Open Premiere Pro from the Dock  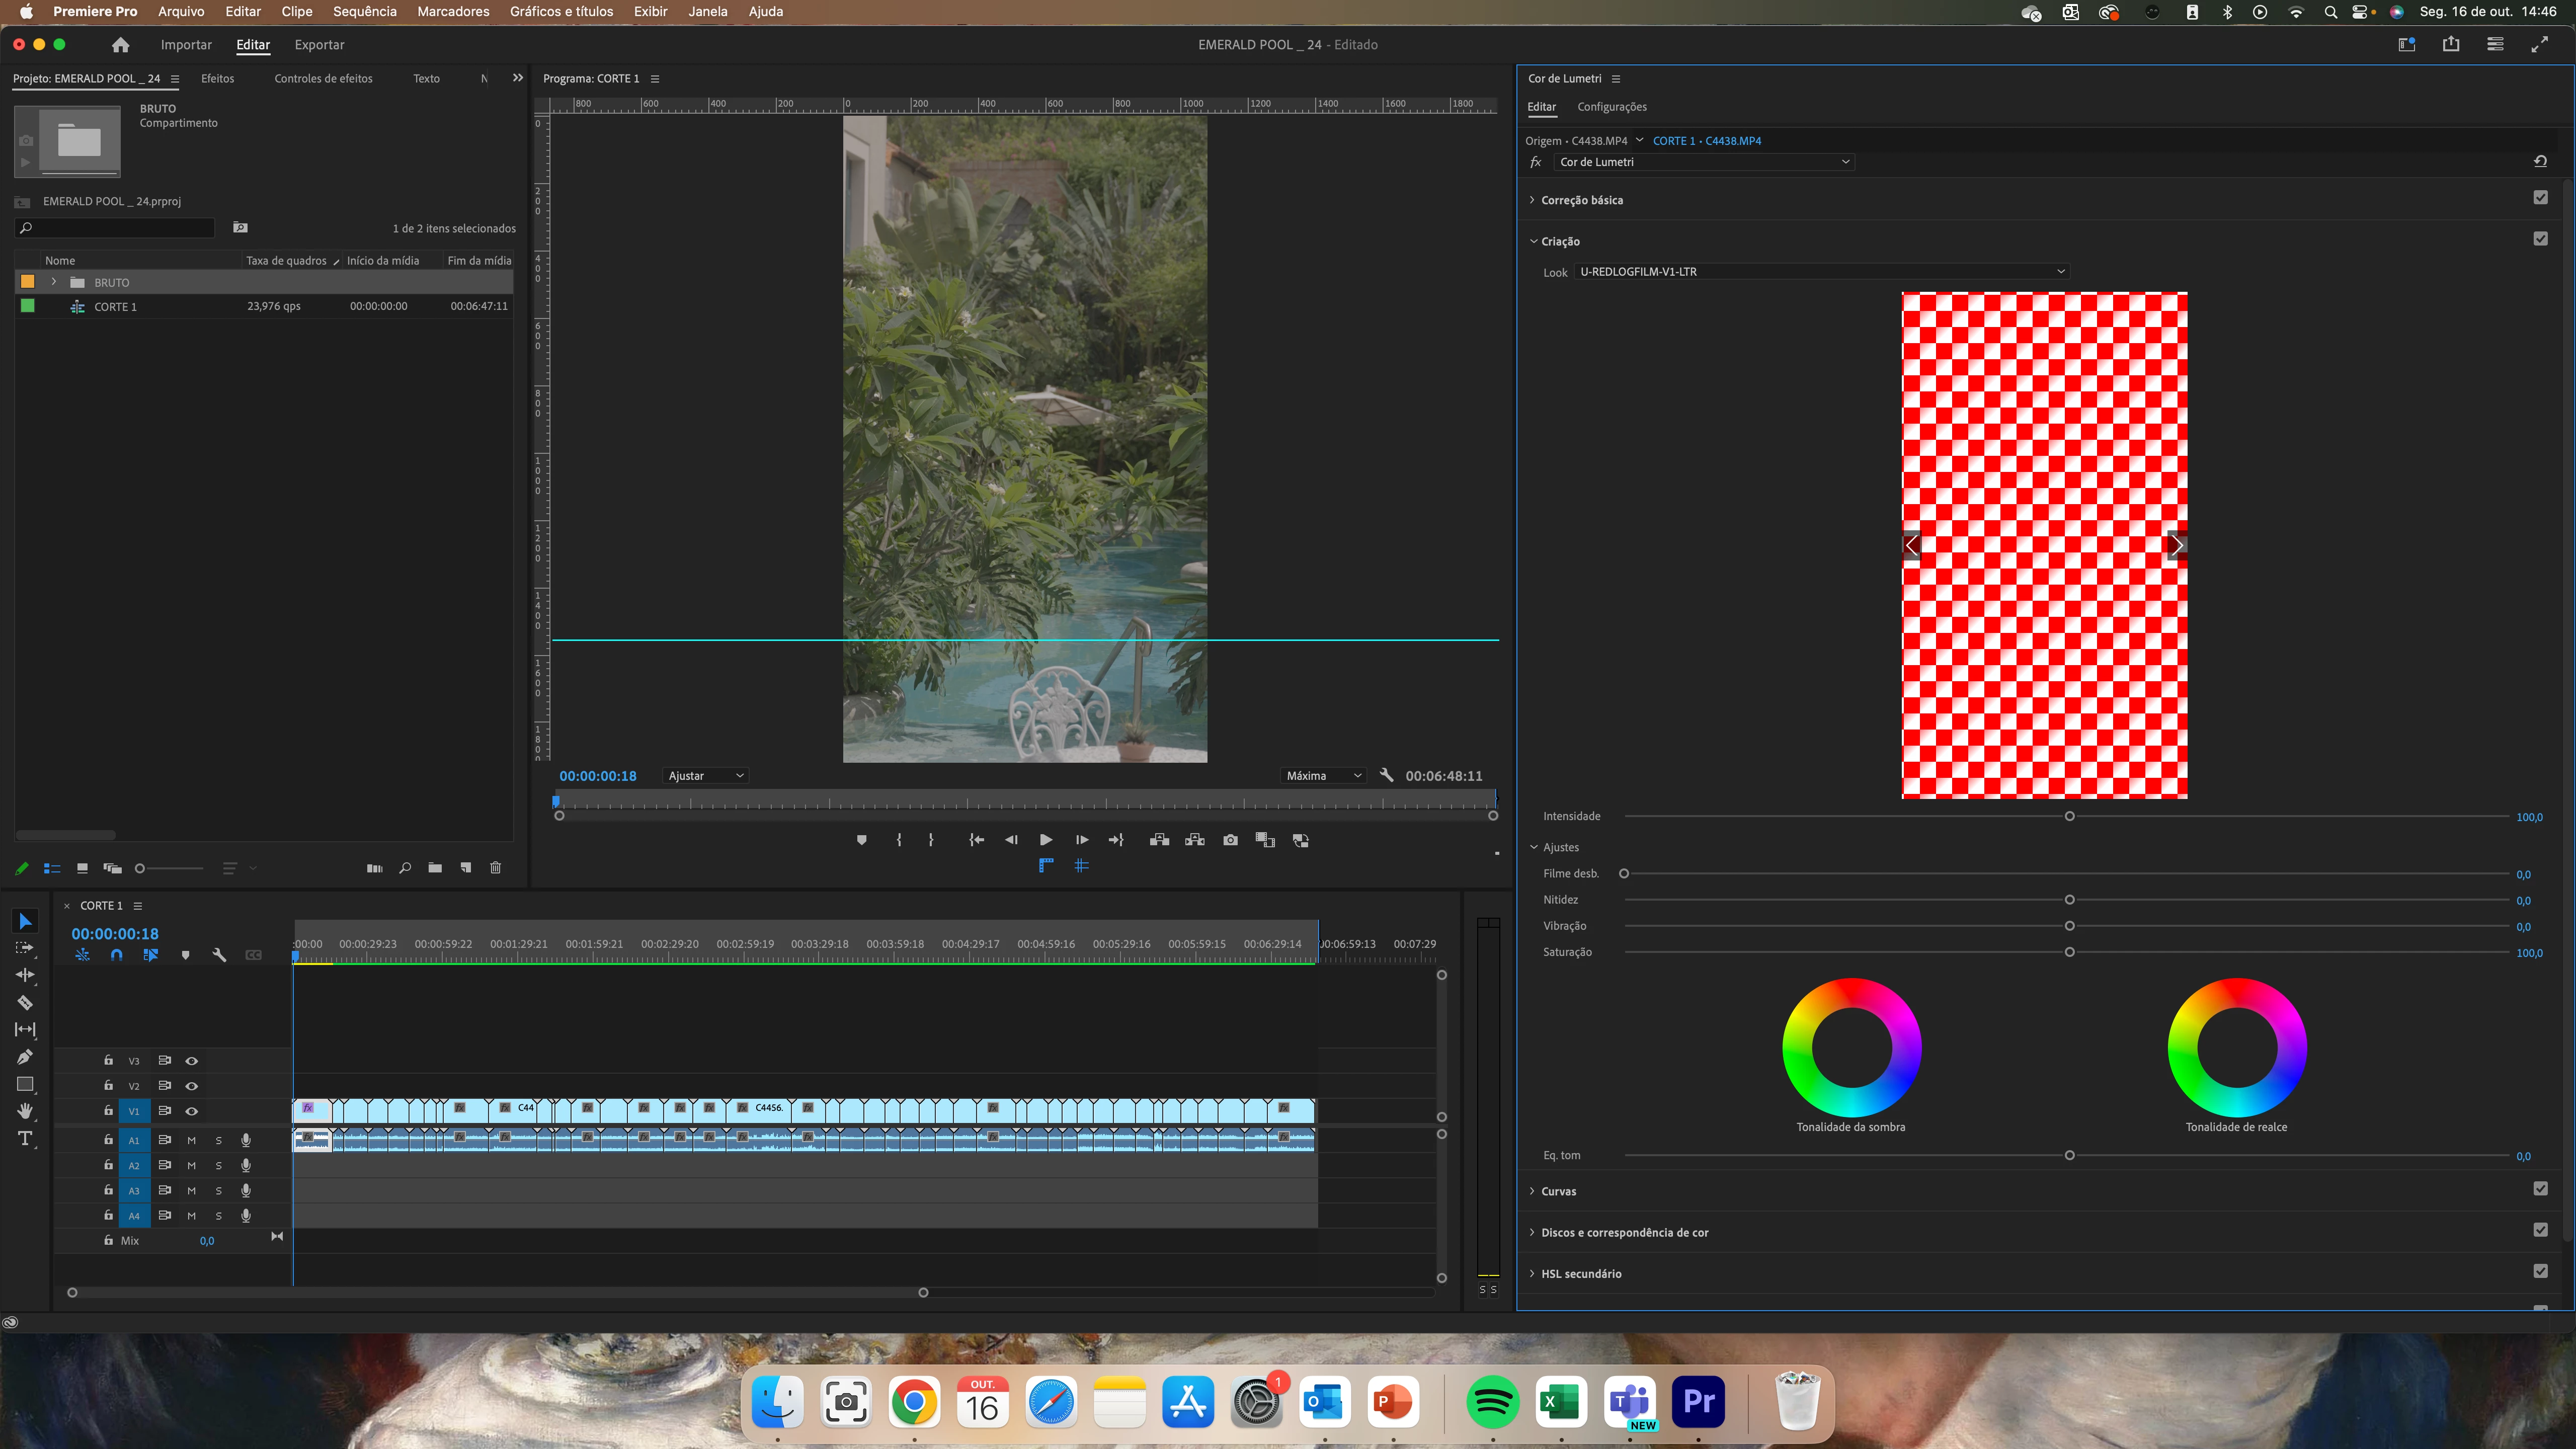pos(1699,1401)
